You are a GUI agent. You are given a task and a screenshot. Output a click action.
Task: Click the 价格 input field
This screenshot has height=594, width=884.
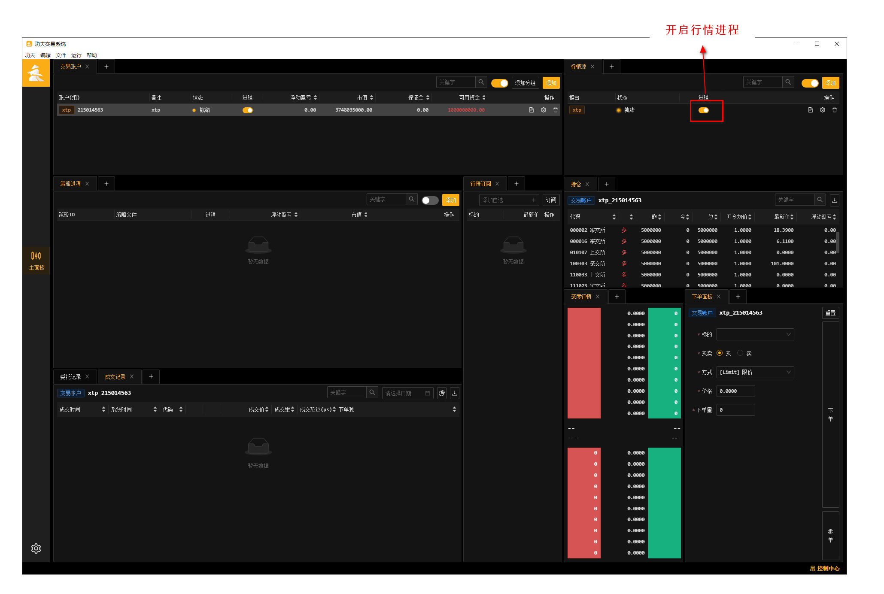[x=735, y=391]
